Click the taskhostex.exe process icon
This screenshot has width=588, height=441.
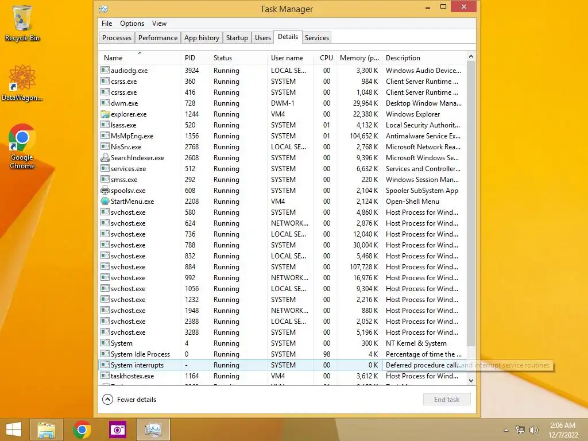[105, 376]
